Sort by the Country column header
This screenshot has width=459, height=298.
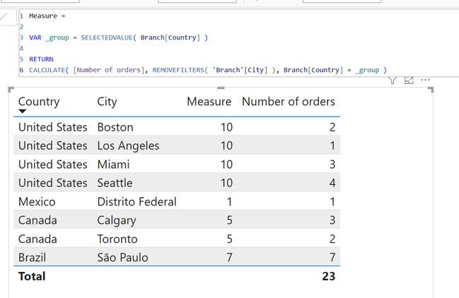point(39,102)
